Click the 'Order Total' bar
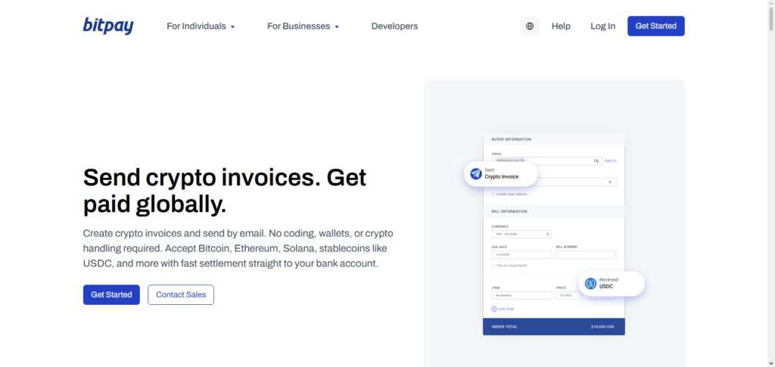The width and height of the screenshot is (775, 367). (x=553, y=326)
